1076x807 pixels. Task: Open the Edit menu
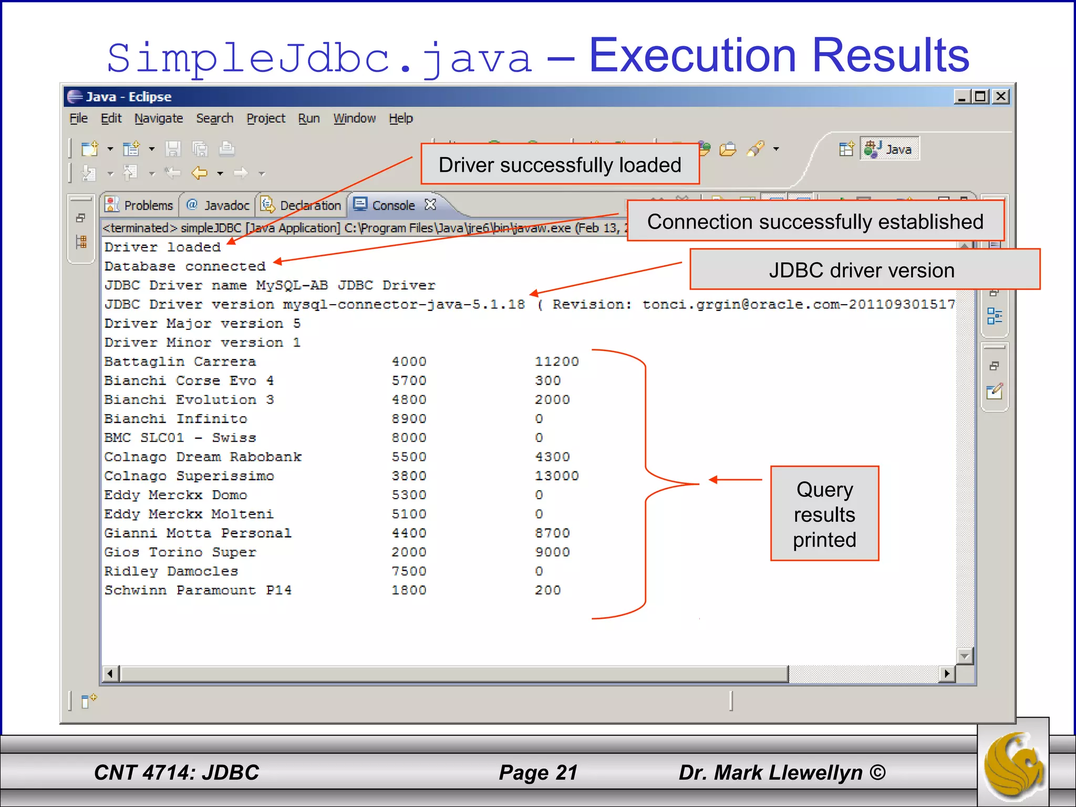tap(111, 119)
